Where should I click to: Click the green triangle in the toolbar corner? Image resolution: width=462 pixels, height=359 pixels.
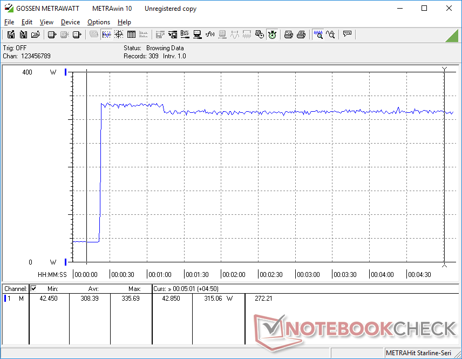[x=452, y=36]
